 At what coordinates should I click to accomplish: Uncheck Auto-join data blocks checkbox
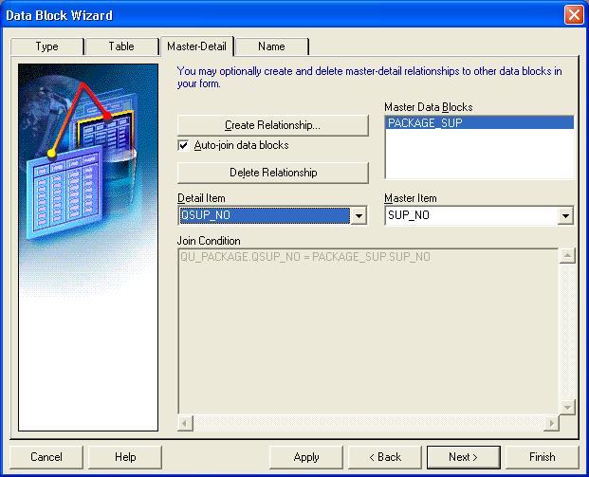(x=184, y=146)
